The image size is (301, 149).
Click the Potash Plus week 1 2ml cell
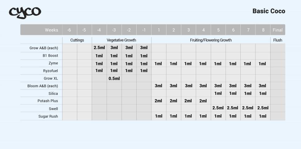159,101
